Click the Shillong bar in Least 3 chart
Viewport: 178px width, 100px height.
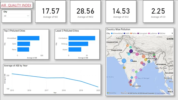point(78,44)
